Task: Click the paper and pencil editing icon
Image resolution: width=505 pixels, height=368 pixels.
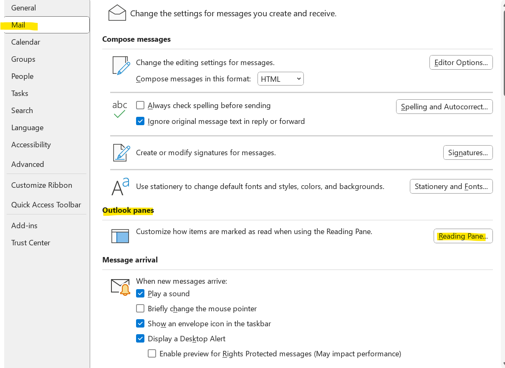Action: [121, 66]
